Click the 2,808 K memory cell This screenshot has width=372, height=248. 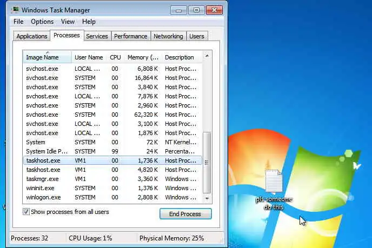(148, 197)
